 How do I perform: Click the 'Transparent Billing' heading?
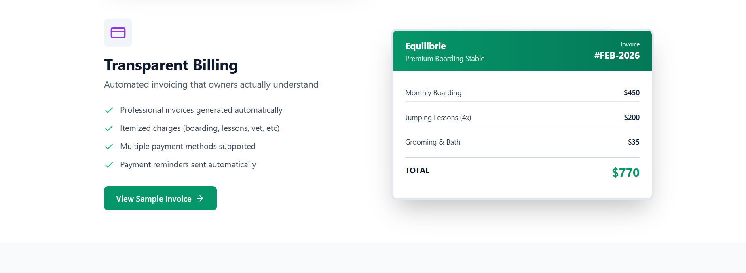coord(171,65)
